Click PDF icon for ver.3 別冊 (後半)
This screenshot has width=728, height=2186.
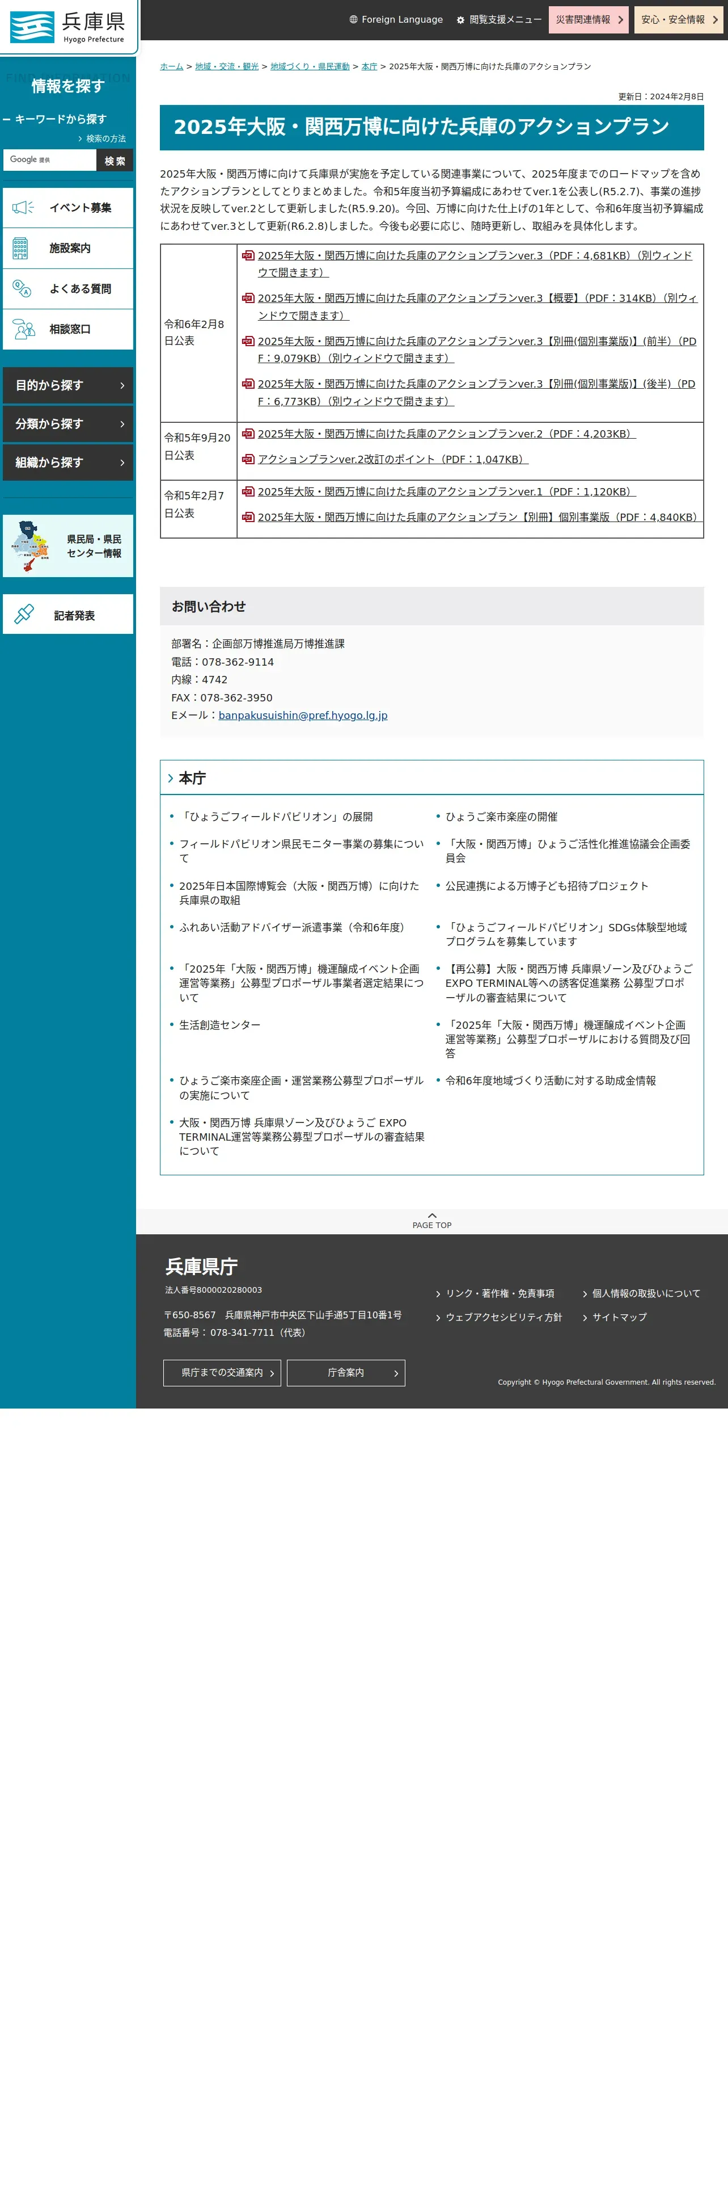(248, 384)
